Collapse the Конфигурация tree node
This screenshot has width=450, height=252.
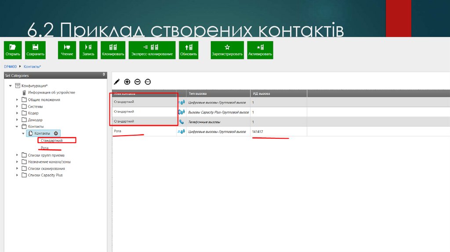click(x=11, y=86)
